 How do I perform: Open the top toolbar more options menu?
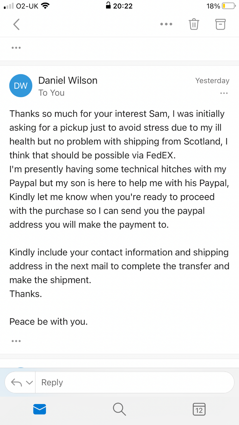tap(166, 24)
